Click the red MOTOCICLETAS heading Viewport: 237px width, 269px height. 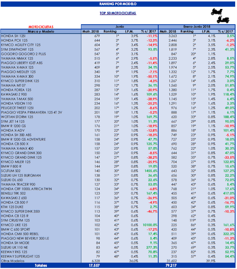coord(41,27)
